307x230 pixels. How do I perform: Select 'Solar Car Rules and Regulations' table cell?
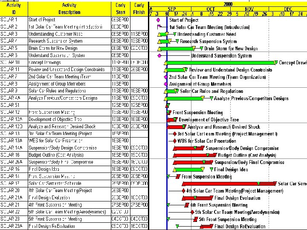(70, 91)
